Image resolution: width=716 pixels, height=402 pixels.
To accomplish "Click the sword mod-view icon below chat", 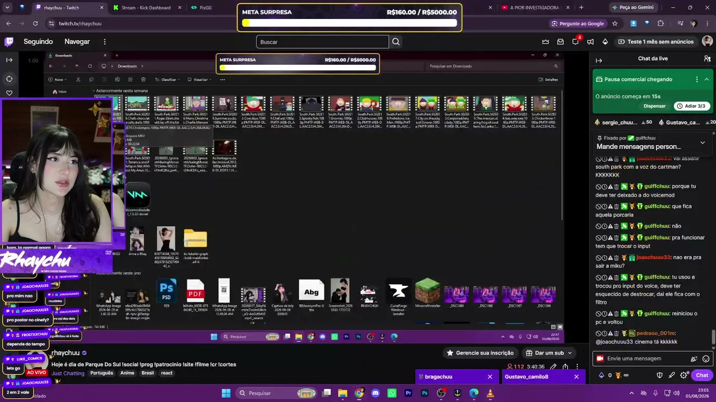I will [x=672, y=375].
